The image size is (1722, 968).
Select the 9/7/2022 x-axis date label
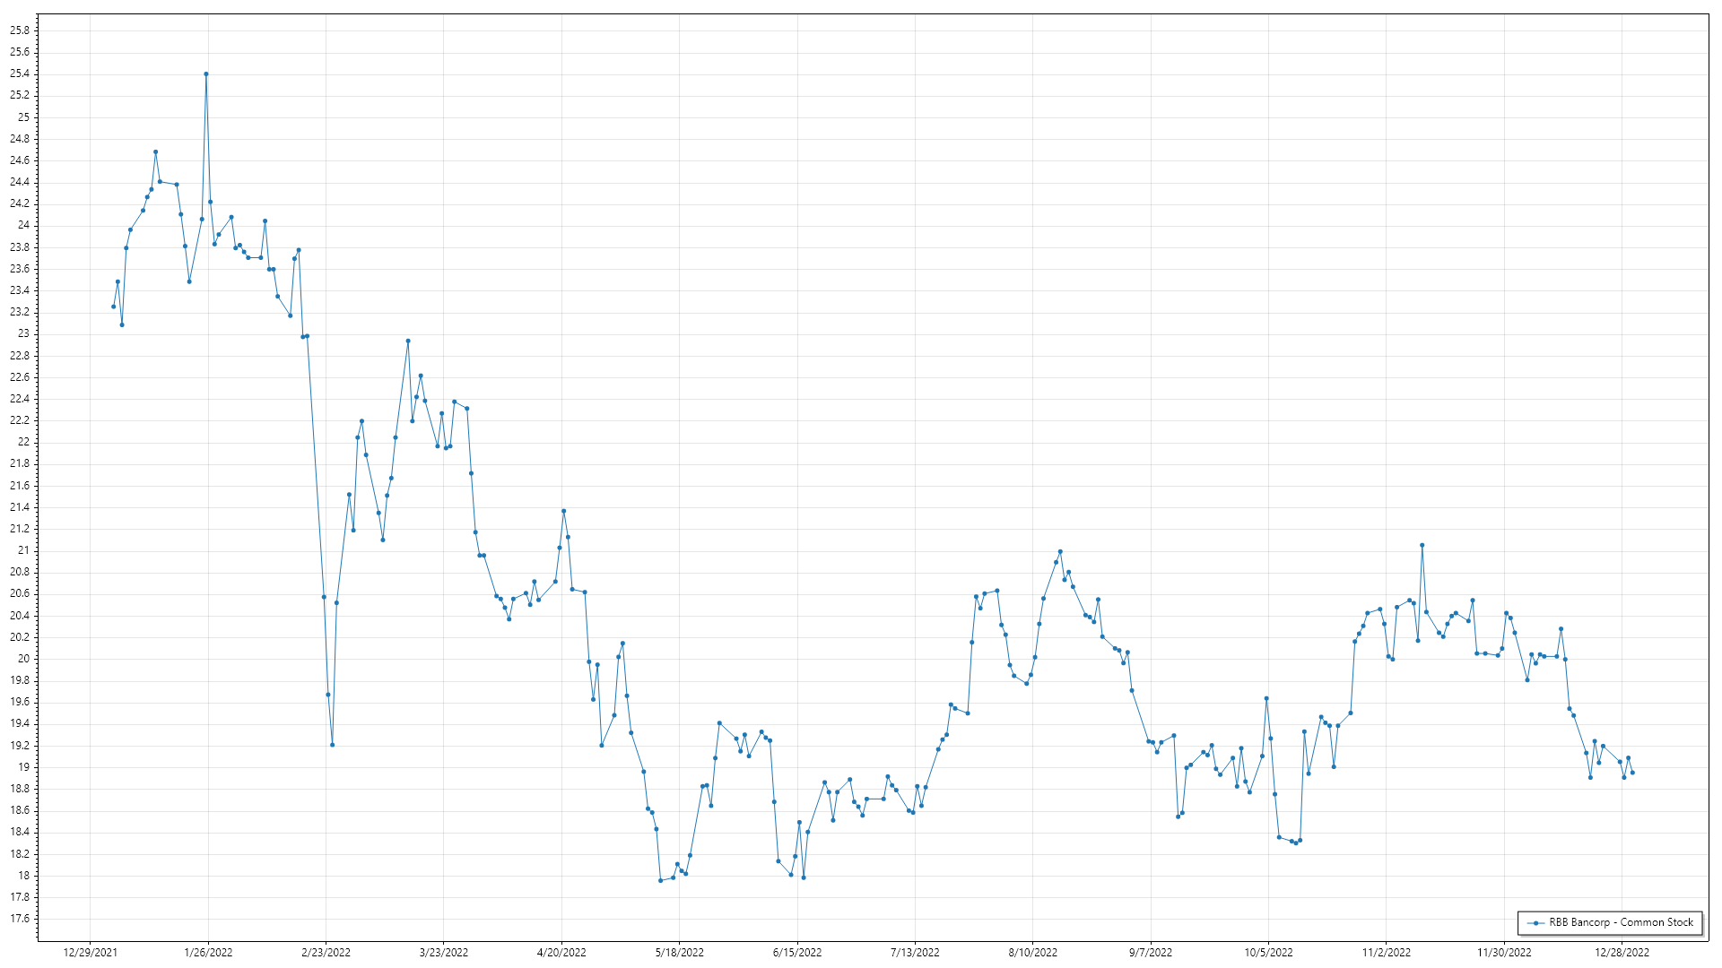pos(1150,953)
